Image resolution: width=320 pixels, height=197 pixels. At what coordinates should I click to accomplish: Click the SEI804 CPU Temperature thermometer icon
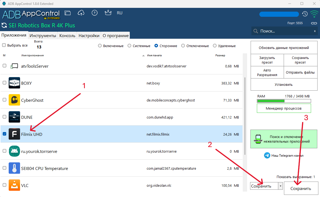14,168
